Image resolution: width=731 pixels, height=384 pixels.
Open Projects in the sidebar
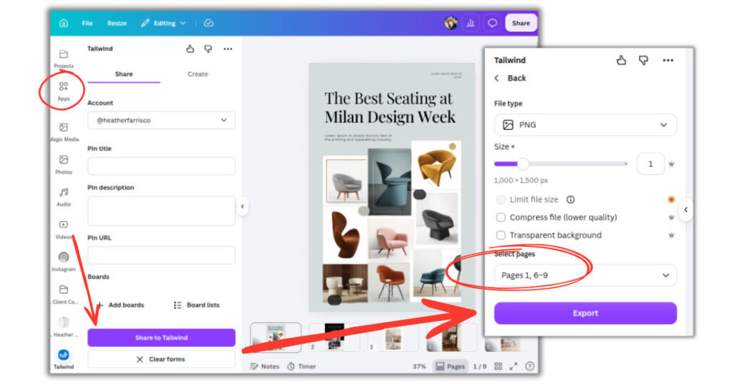tap(64, 59)
